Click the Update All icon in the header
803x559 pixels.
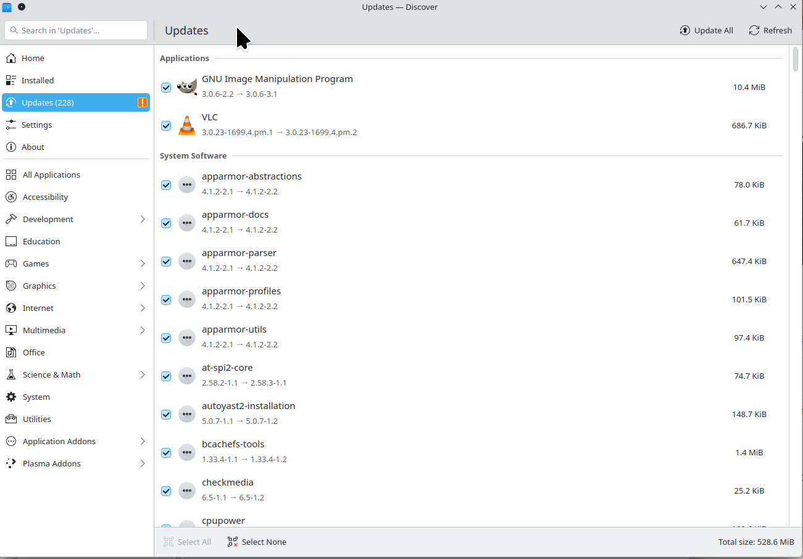point(684,30)
